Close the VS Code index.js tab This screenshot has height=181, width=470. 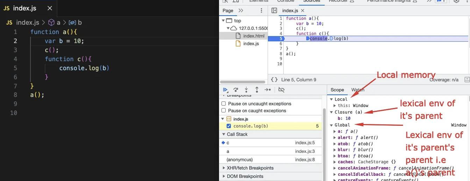pyautogui.click(x=50, y=8)
